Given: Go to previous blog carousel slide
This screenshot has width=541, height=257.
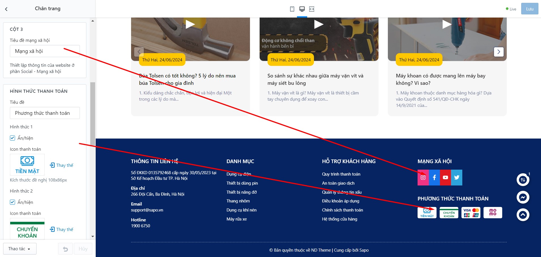Looking at the screenshot, I should click(x=139, y=52).
